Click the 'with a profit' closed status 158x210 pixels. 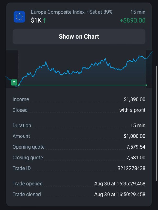click(x=132, y=110)
